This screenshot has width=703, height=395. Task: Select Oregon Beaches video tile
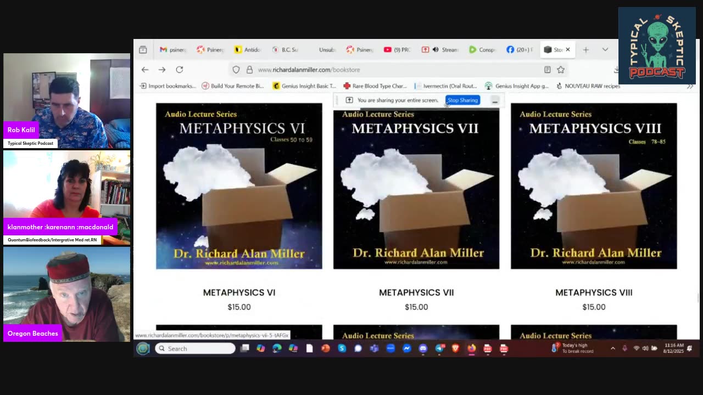(66, 295)
